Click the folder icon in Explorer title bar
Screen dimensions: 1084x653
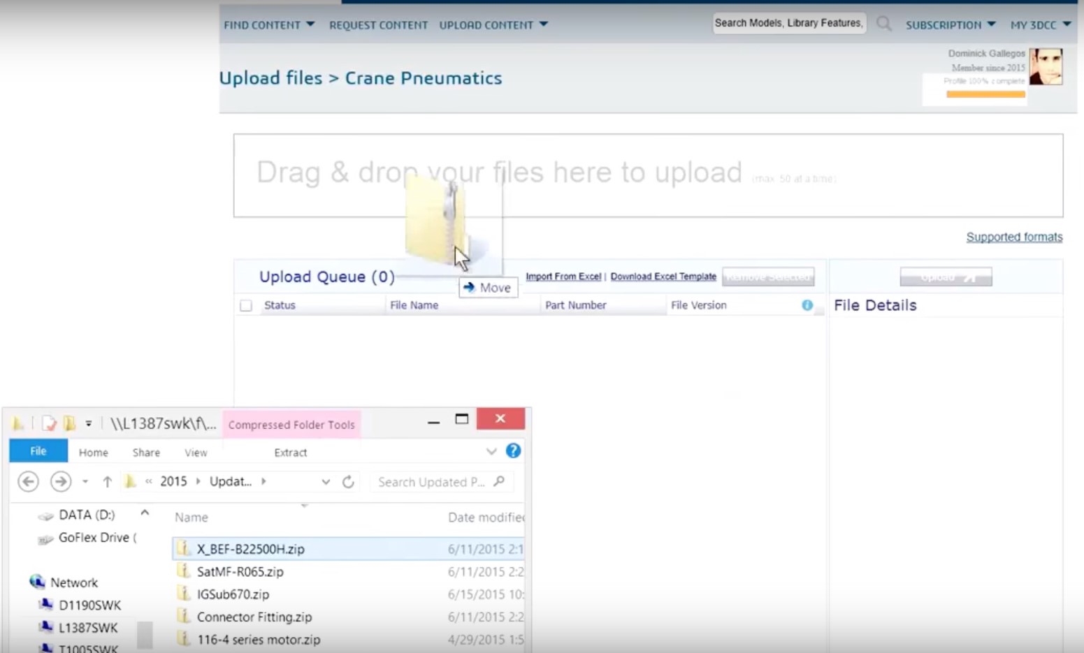17,423
